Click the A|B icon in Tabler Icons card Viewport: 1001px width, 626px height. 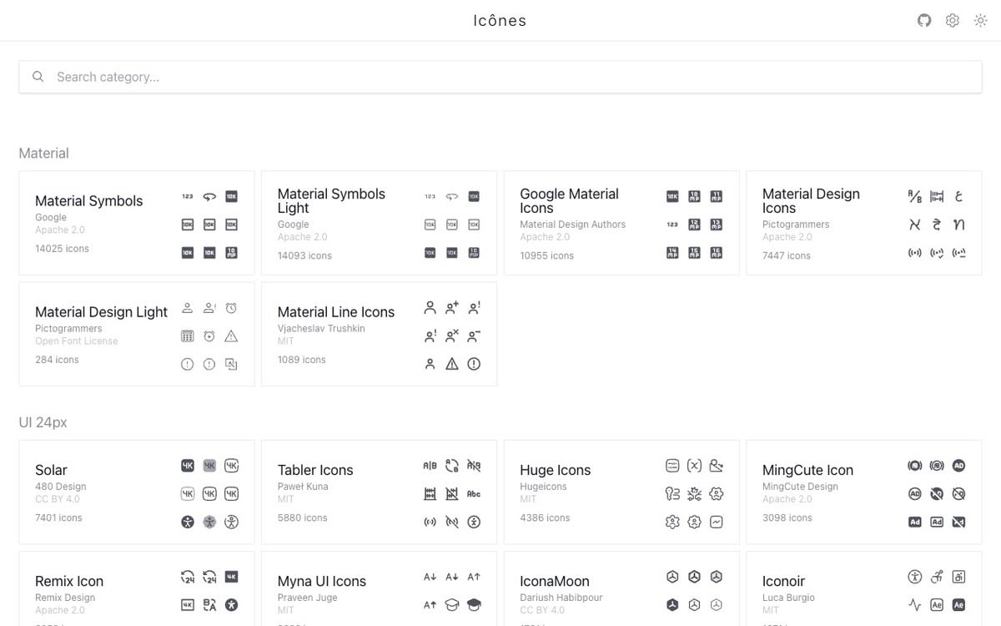pos(430,466)
